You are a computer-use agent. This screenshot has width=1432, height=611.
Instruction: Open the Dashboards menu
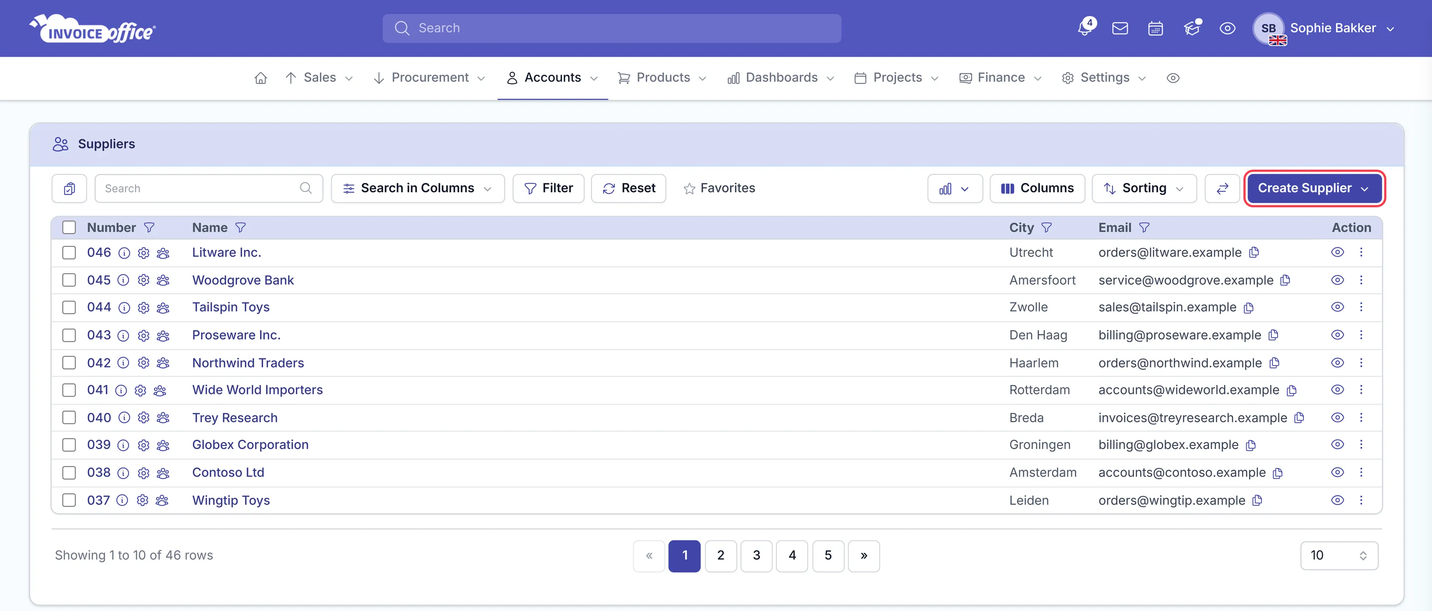click(x=781, y=78)
